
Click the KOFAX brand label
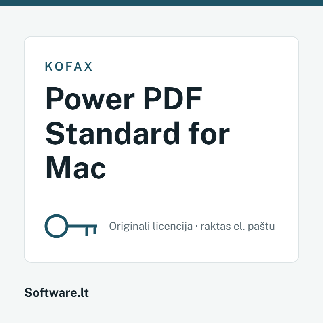(69, 67)
